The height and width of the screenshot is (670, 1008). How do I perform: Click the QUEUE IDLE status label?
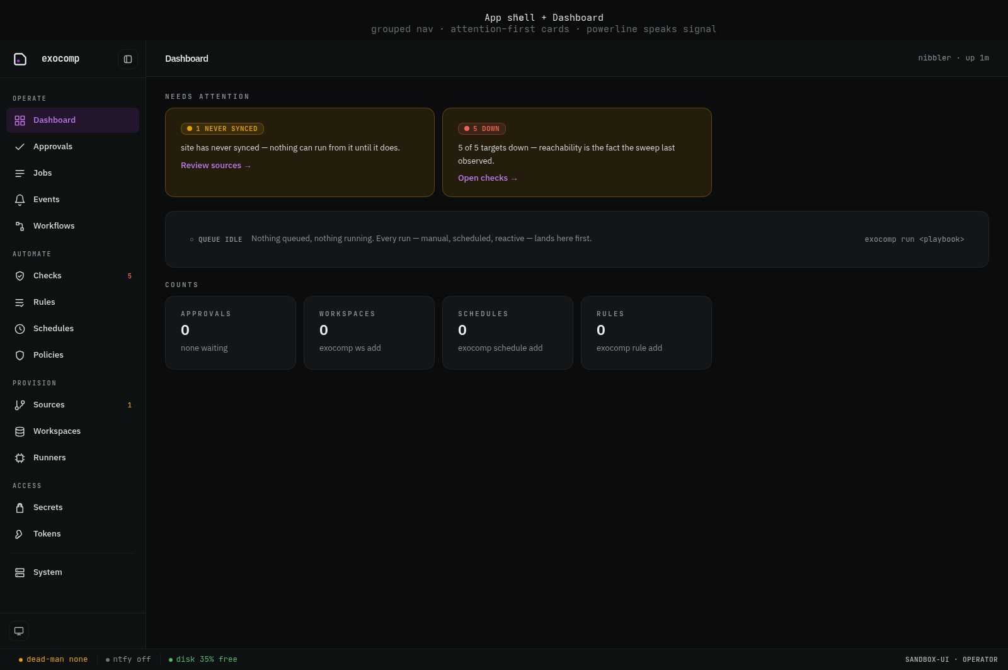[x=216, y=239]
